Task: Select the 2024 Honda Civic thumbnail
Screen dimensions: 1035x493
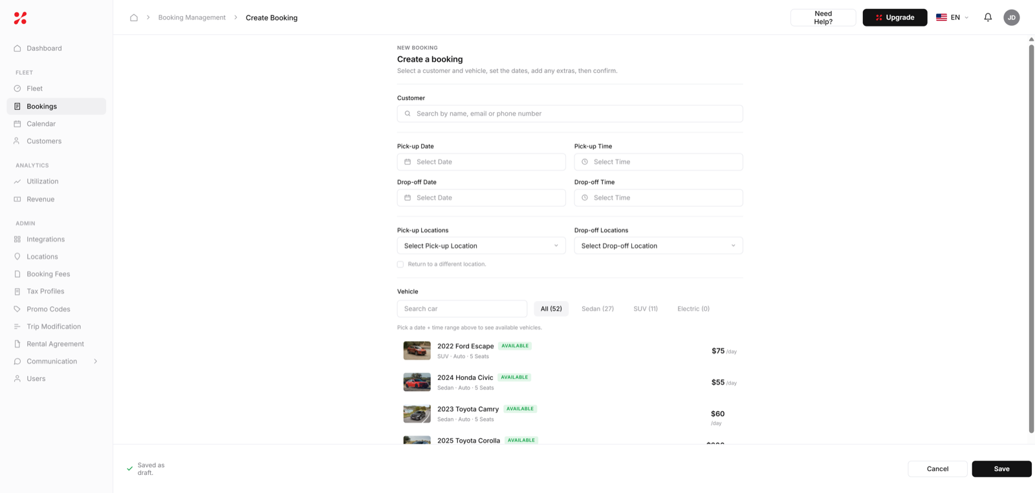Action: pos(417,382)
